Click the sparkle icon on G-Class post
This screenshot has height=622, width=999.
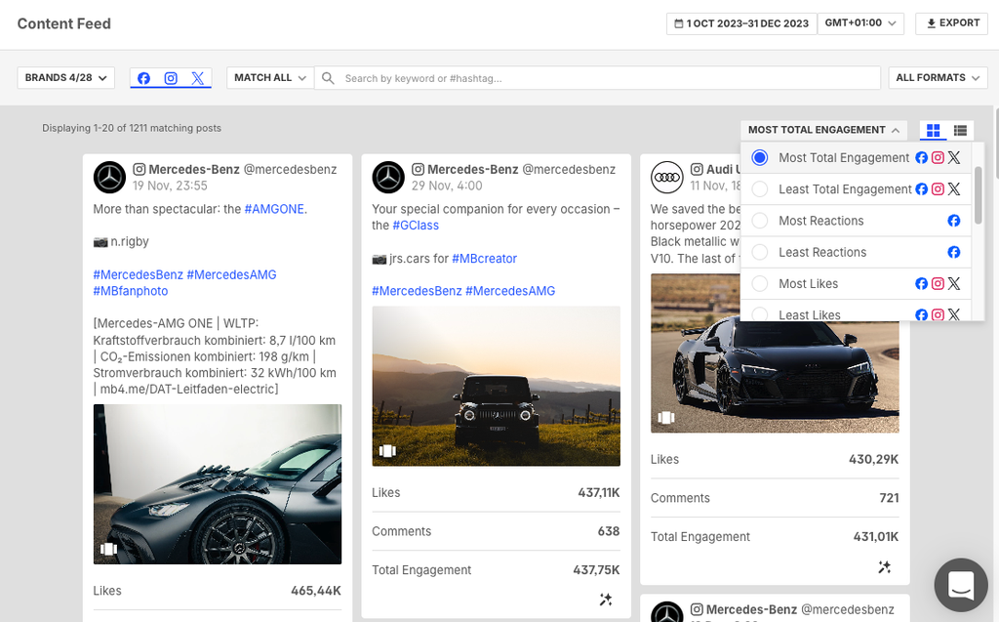coord(606,600)
